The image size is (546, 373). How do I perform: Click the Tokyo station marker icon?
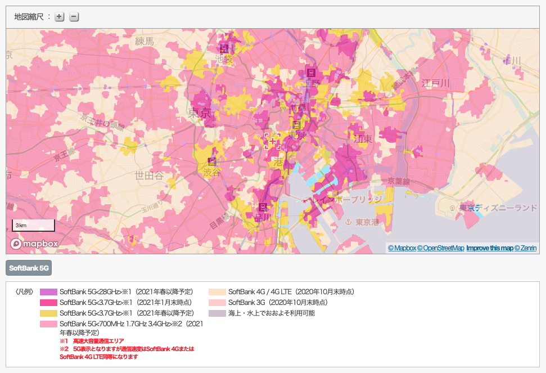coord(296,124)
